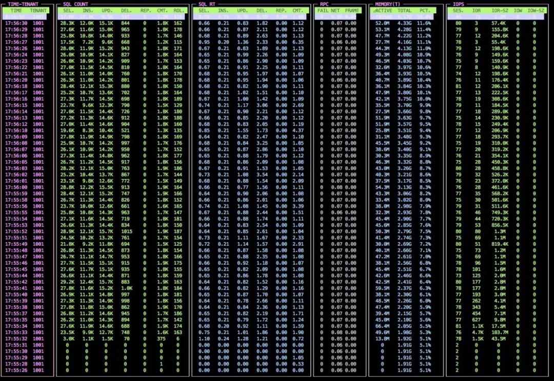Viewport: 554px width, 381px height.
Task: Select timestamp 17:56:30
Action: 16,23
